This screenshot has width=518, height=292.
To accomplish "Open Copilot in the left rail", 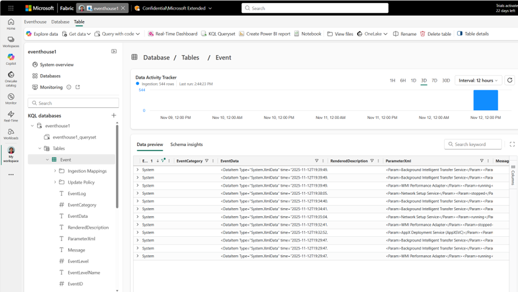I will coord(11,59).
